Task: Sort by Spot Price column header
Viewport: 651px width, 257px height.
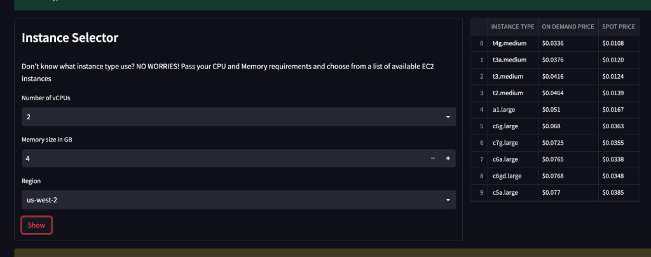Action: coord(618,27)
